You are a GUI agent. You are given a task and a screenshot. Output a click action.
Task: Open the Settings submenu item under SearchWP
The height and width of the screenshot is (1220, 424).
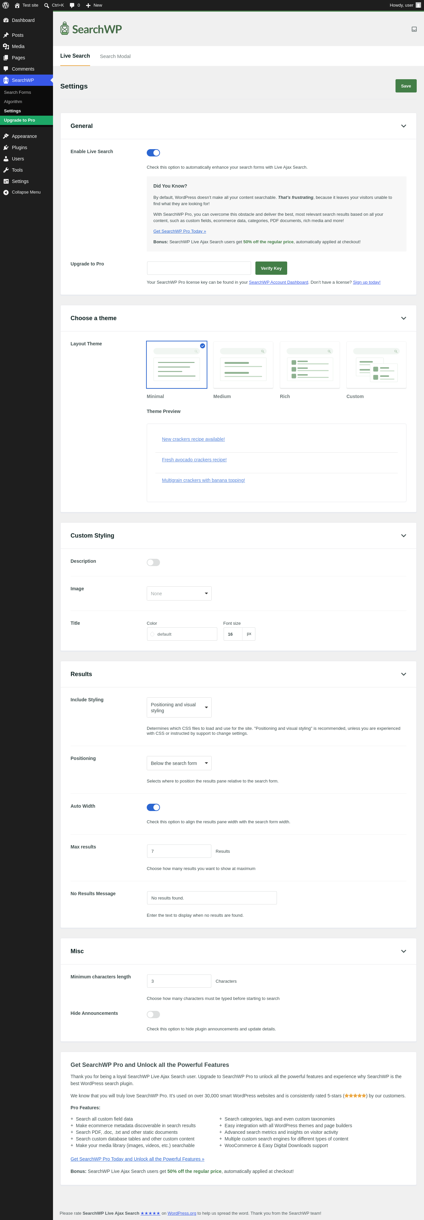(x=12, y=111)
